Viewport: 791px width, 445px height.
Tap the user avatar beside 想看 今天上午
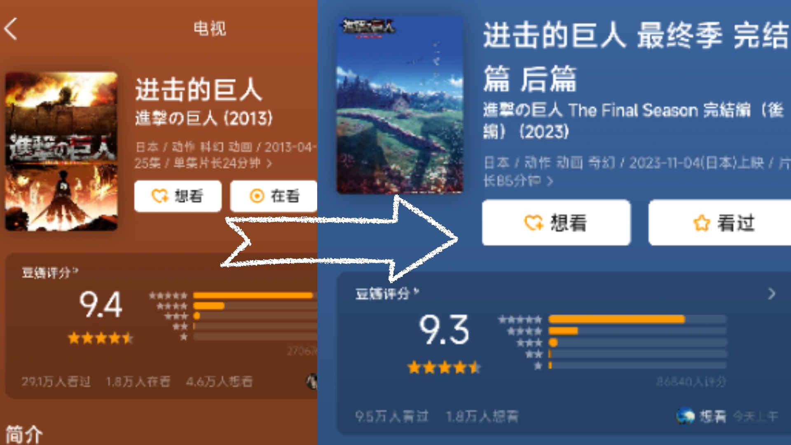(x=686, y=416)
